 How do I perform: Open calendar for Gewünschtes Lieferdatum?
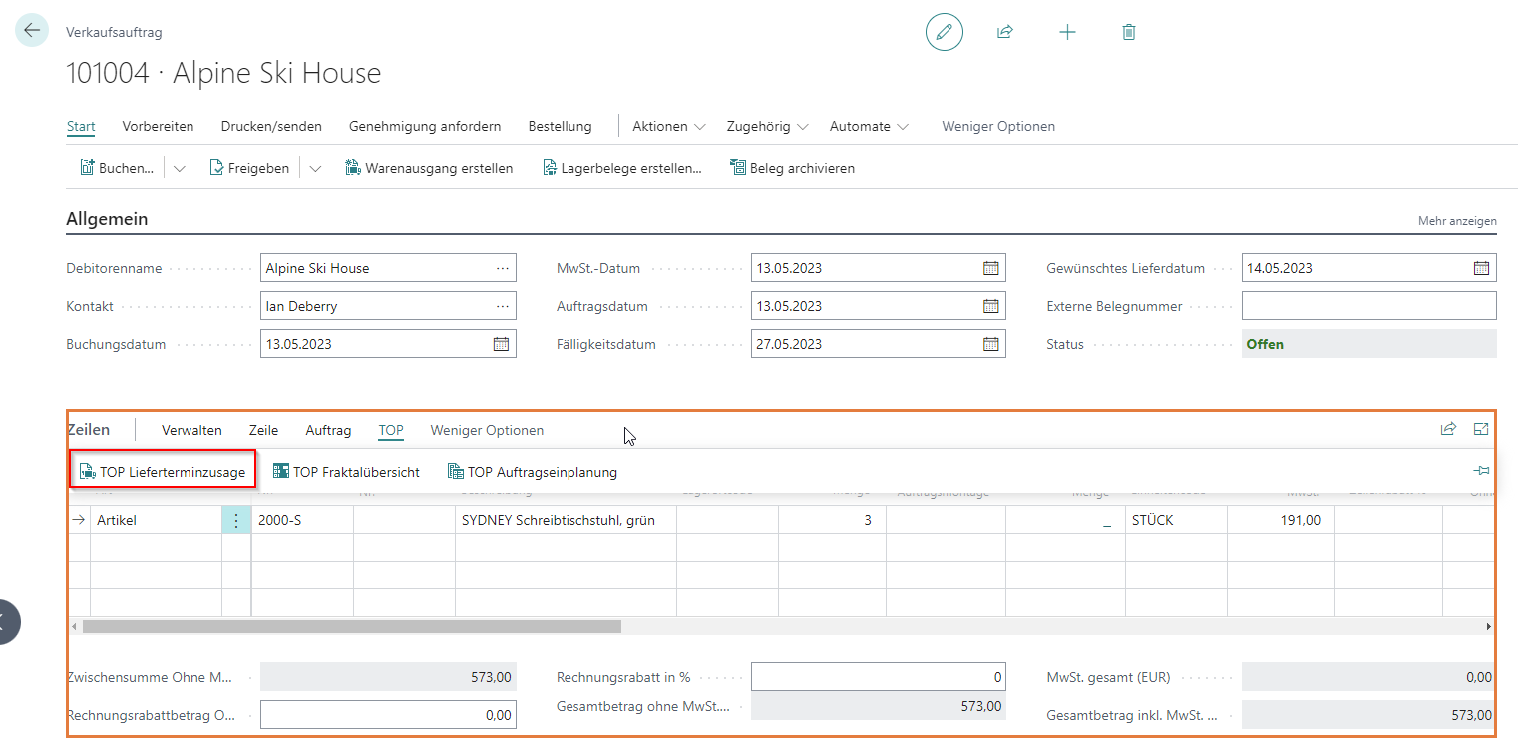click(x=1481, y=268)
